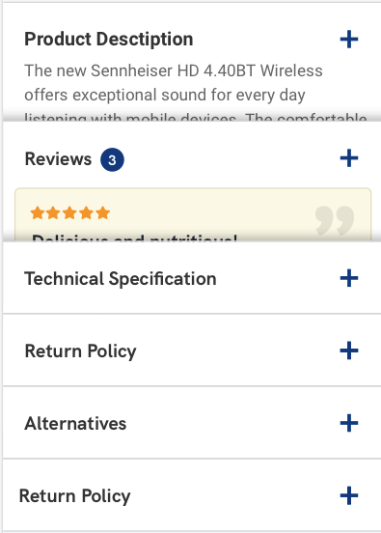The width and height of the screenshot is (381, 533).
Task: Click plus icon of Return Policy below Alternatives
Action: [x=349, y=495]
